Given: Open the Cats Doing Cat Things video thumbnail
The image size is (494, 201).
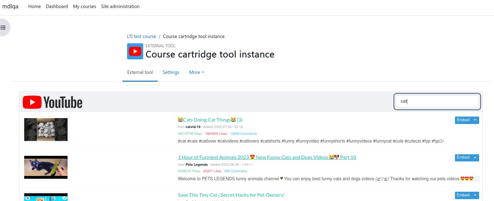Looking at the screenshot, I should pyautogui.click(x=46, y=130).
